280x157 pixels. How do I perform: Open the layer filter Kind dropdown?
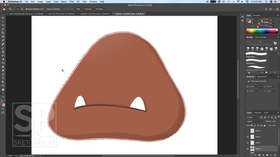[252, 117]
